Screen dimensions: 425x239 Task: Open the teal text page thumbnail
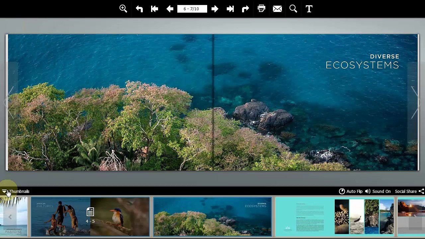click(335, 217)
